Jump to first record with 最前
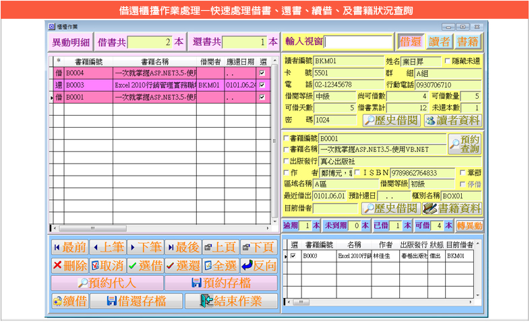530x323 pixels. (x=69, y=246)
